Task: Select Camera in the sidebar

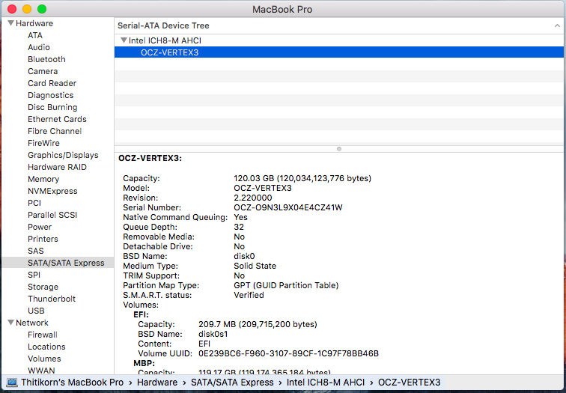Action: tap(43, 71)
